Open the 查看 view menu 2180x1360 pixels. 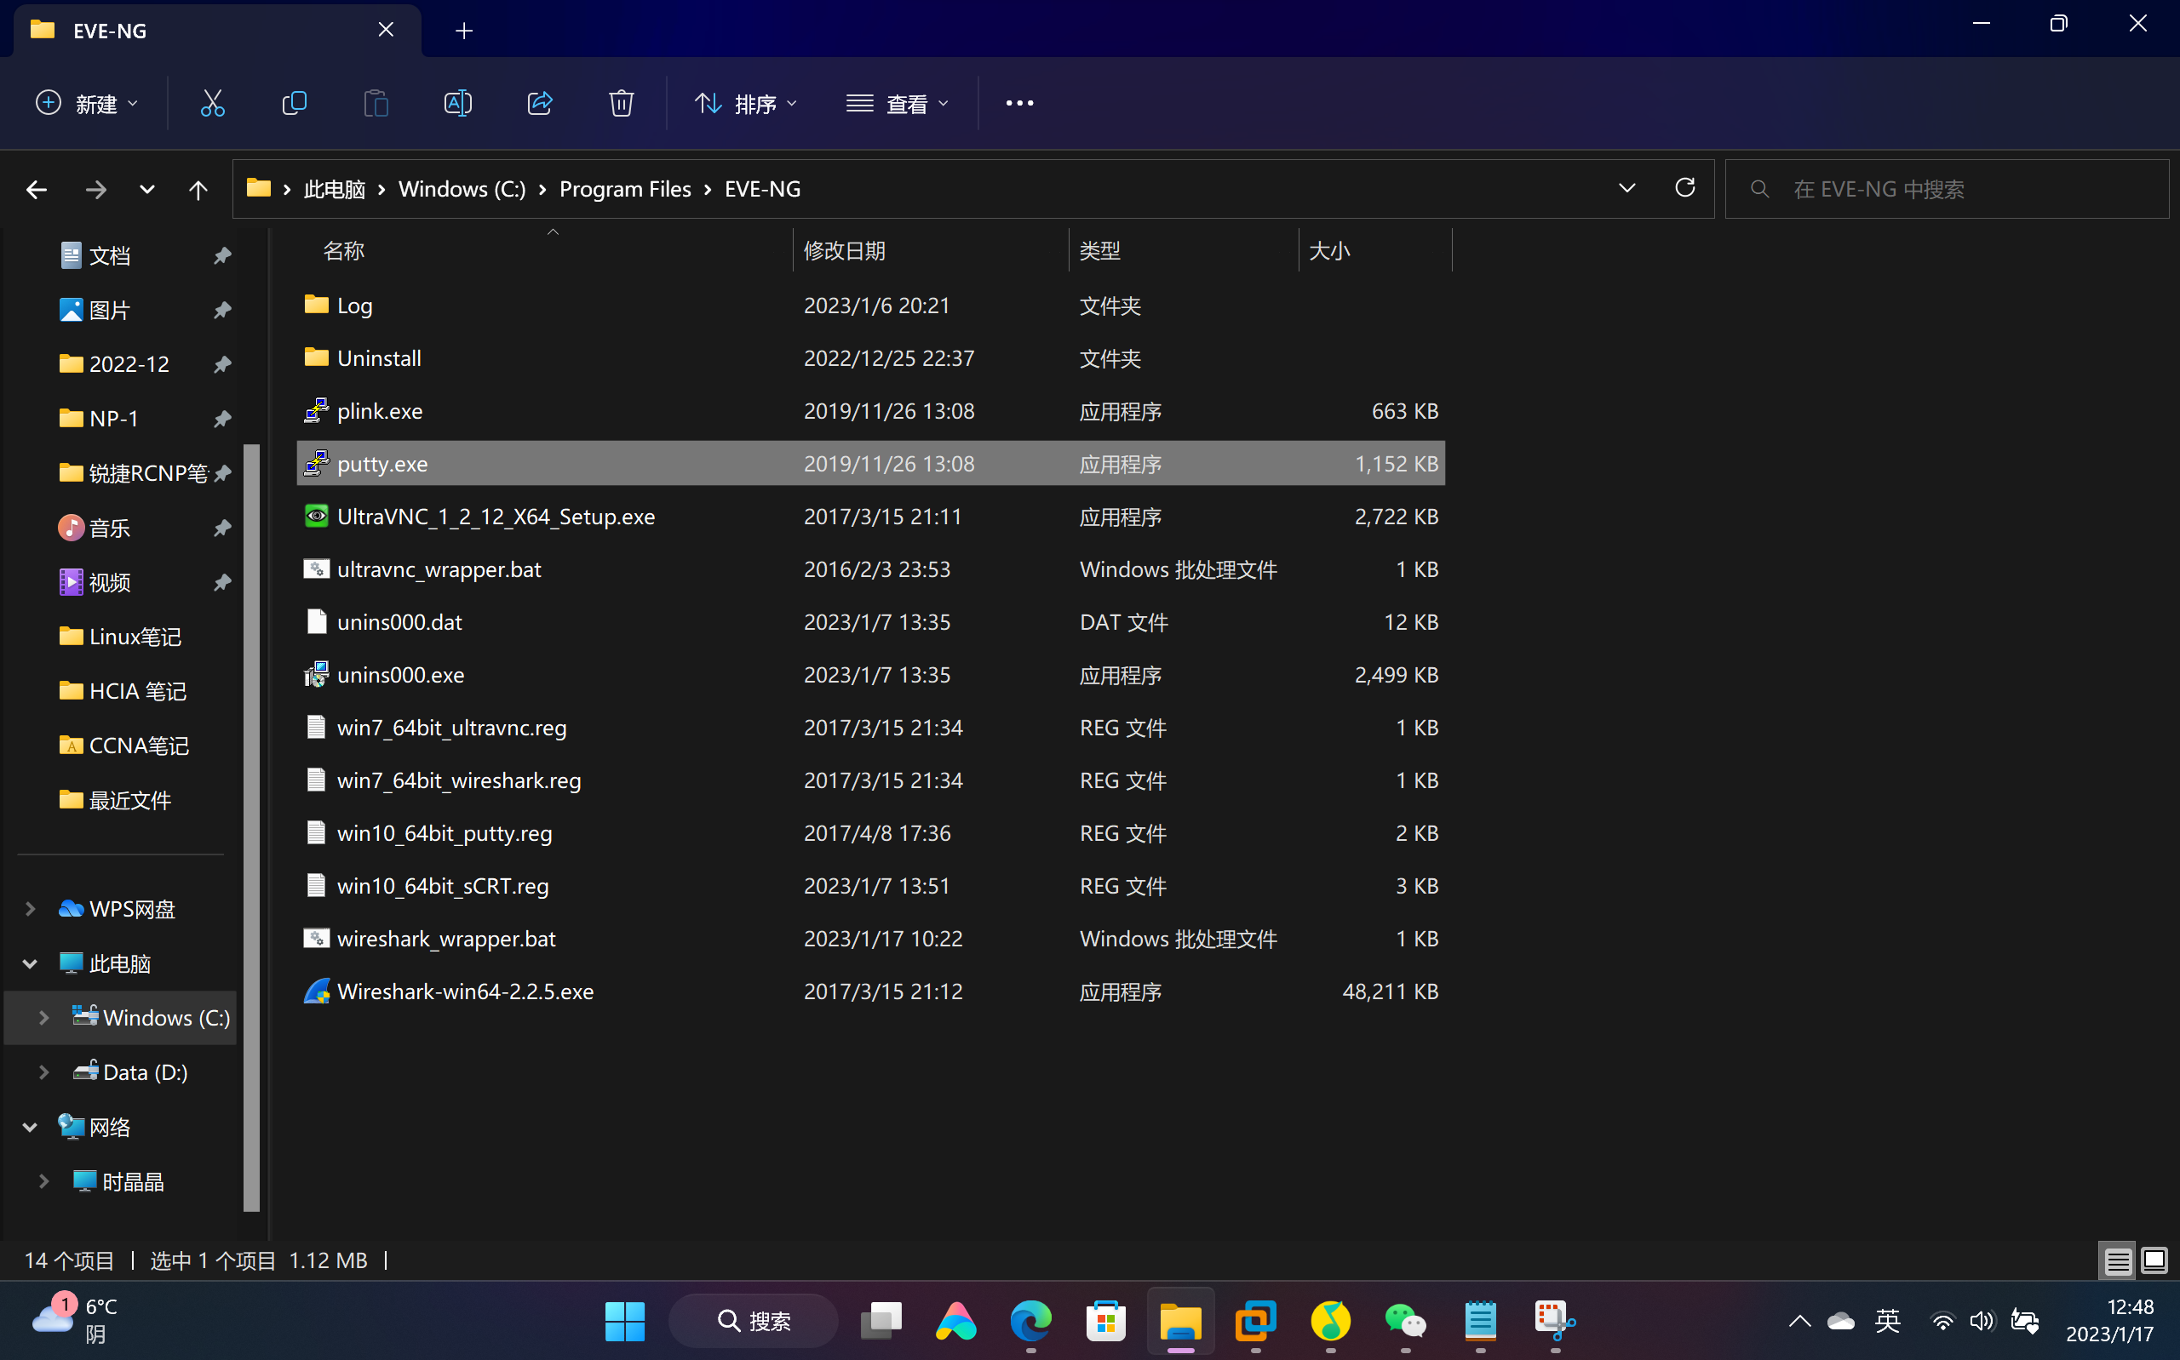897,104
